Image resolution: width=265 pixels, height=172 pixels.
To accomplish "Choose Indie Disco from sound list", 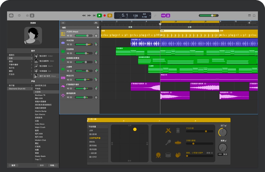I will (40, 124).
